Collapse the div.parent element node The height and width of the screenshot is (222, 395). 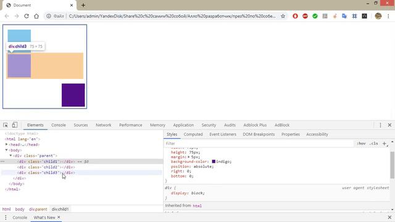pyautogui.click(x=10, y=155)
